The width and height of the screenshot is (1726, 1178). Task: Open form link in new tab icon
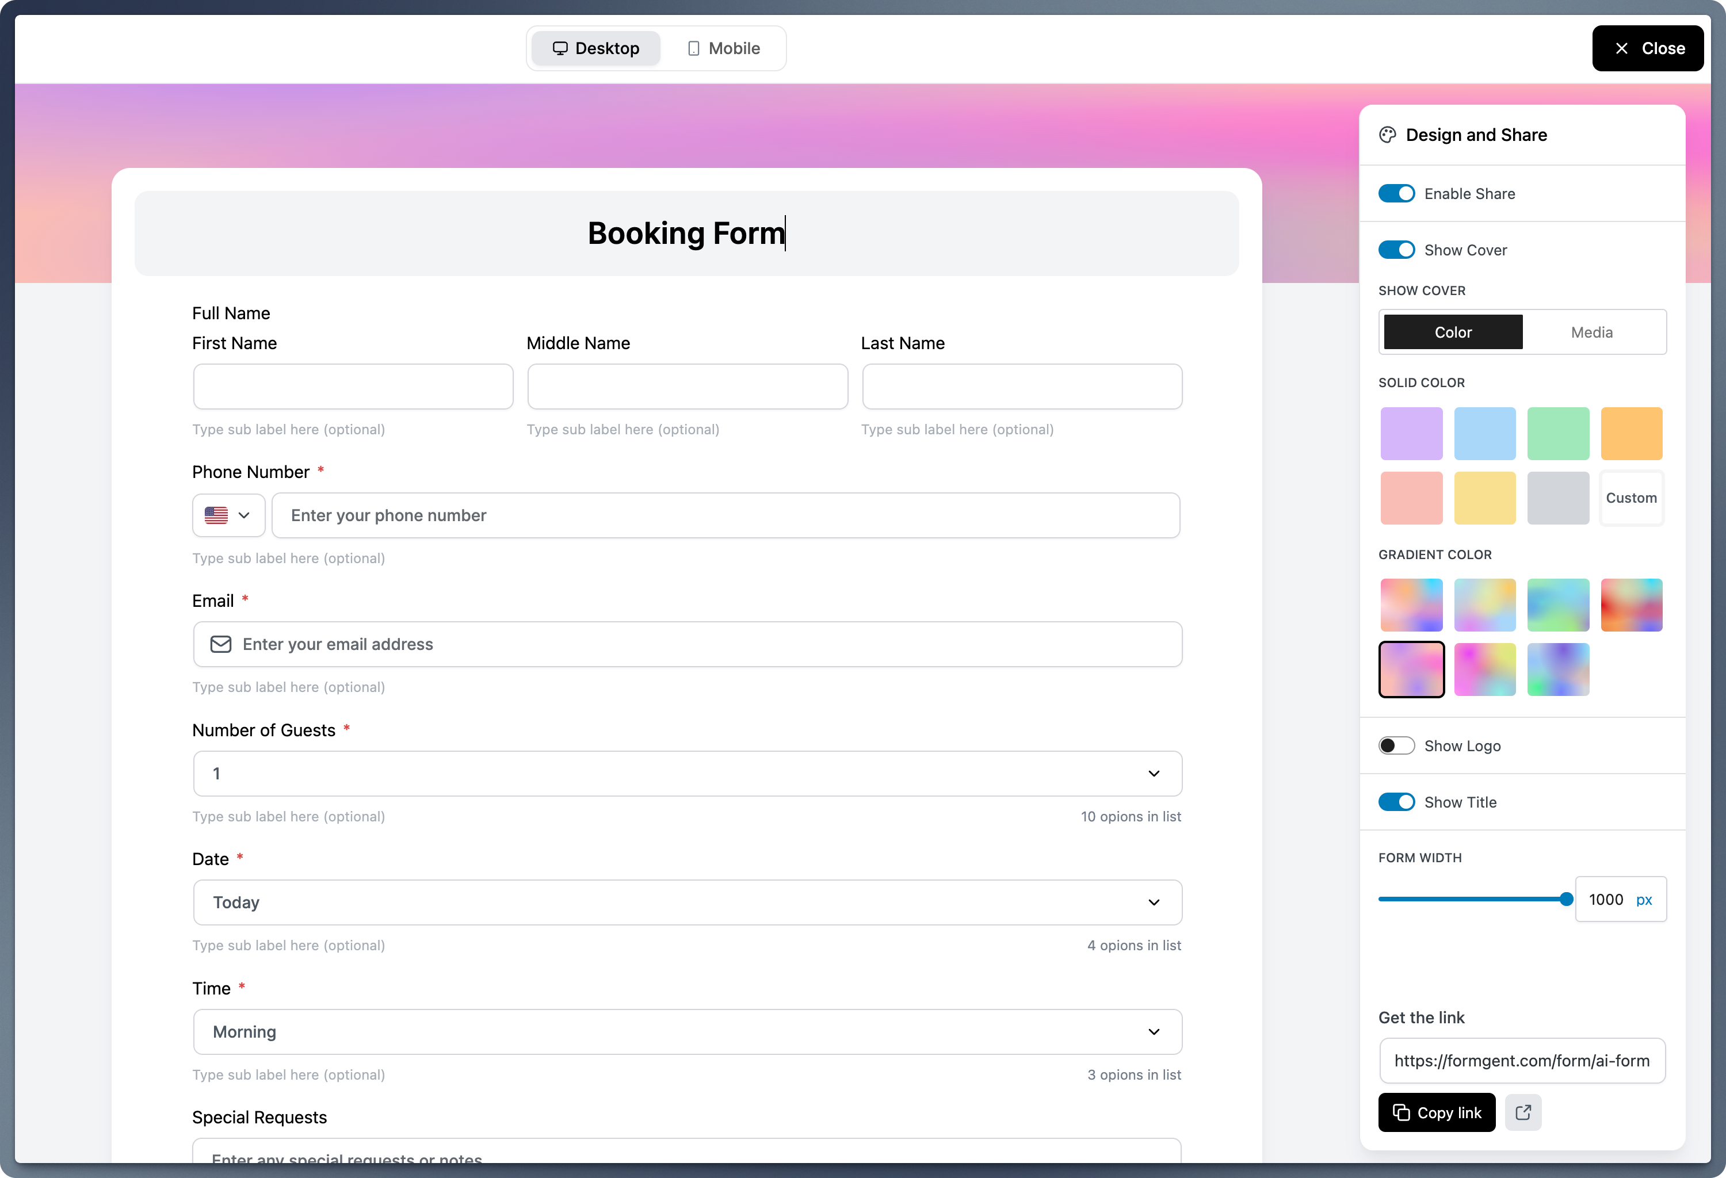[x=1522, y=1112]
